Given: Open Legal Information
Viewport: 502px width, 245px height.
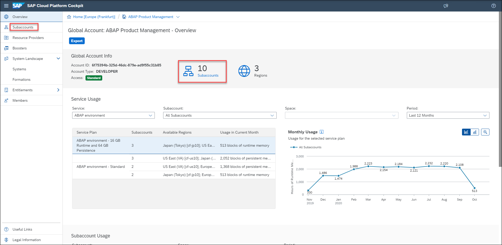Looking at the screenshot, I should click(27, 240).
